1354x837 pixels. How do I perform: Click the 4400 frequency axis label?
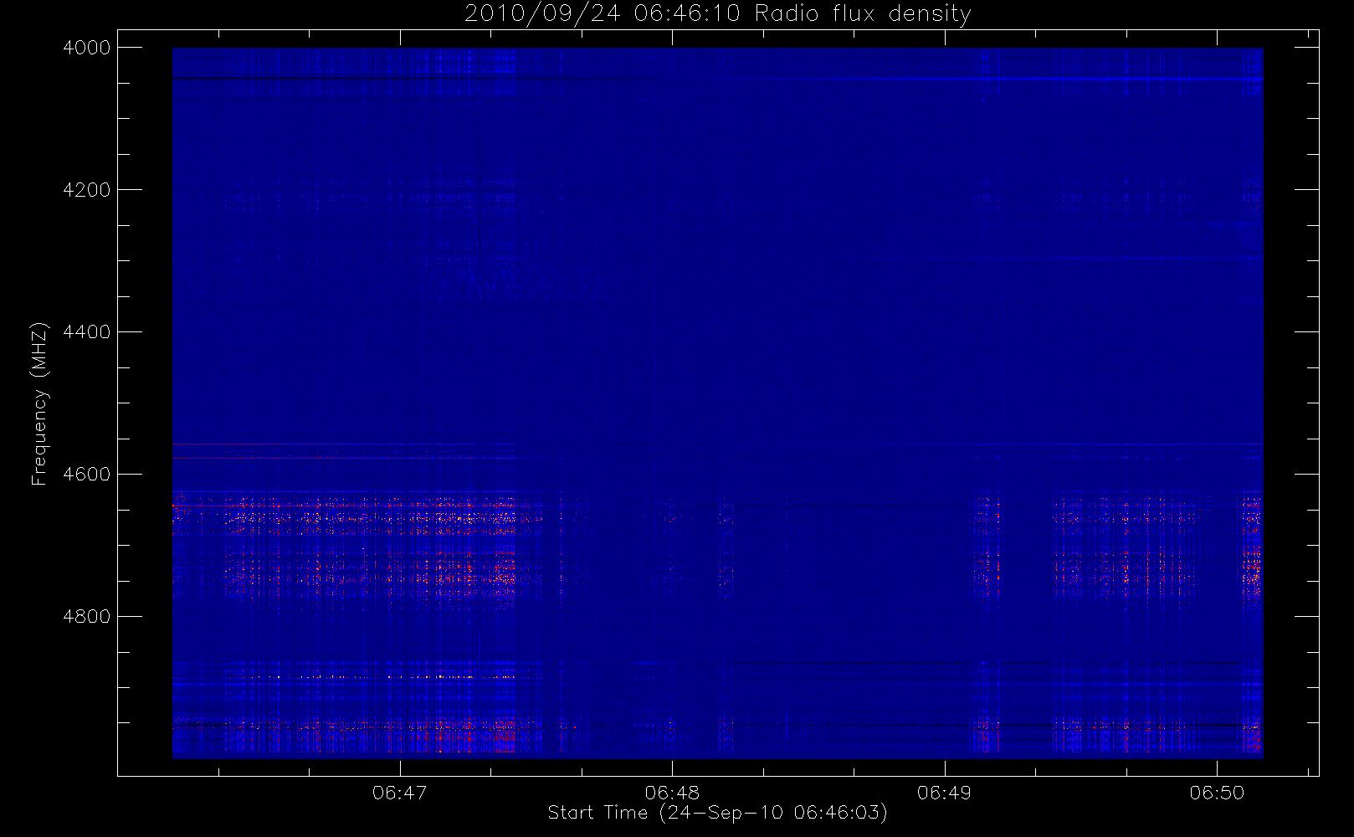pos(87,332)
